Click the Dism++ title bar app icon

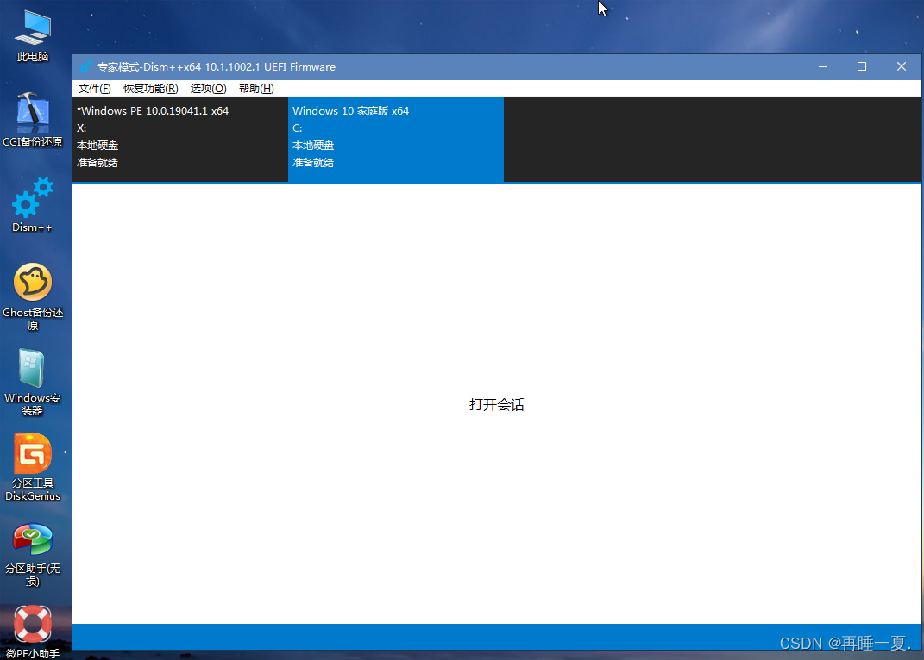click(x=86, y=66)
